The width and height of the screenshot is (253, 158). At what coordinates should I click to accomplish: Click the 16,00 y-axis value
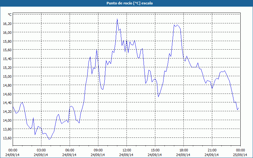pyautogui.click(x=7, y=33)
